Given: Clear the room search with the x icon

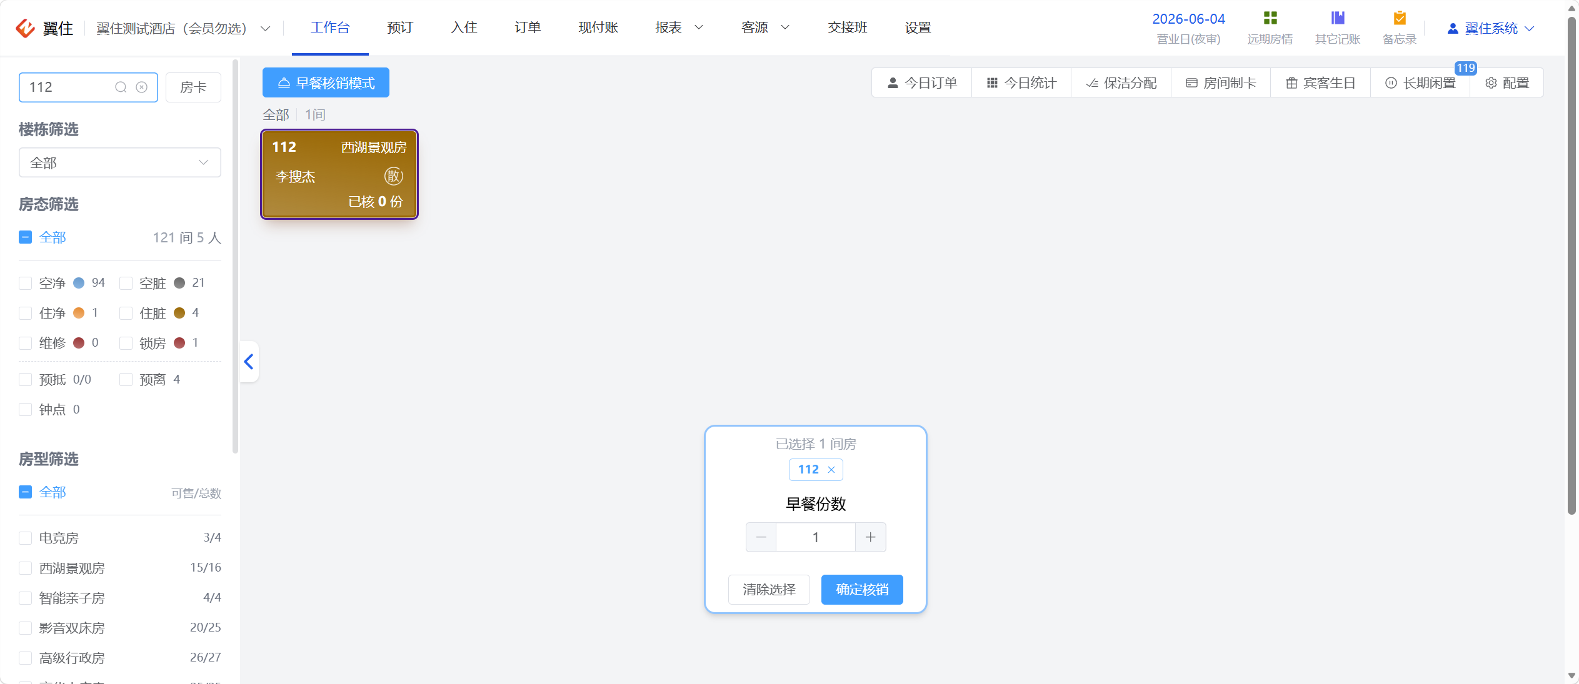Looking at the screenshot, I should tap(142, 87).
